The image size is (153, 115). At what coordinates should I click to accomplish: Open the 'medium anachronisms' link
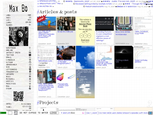(94, 6)
